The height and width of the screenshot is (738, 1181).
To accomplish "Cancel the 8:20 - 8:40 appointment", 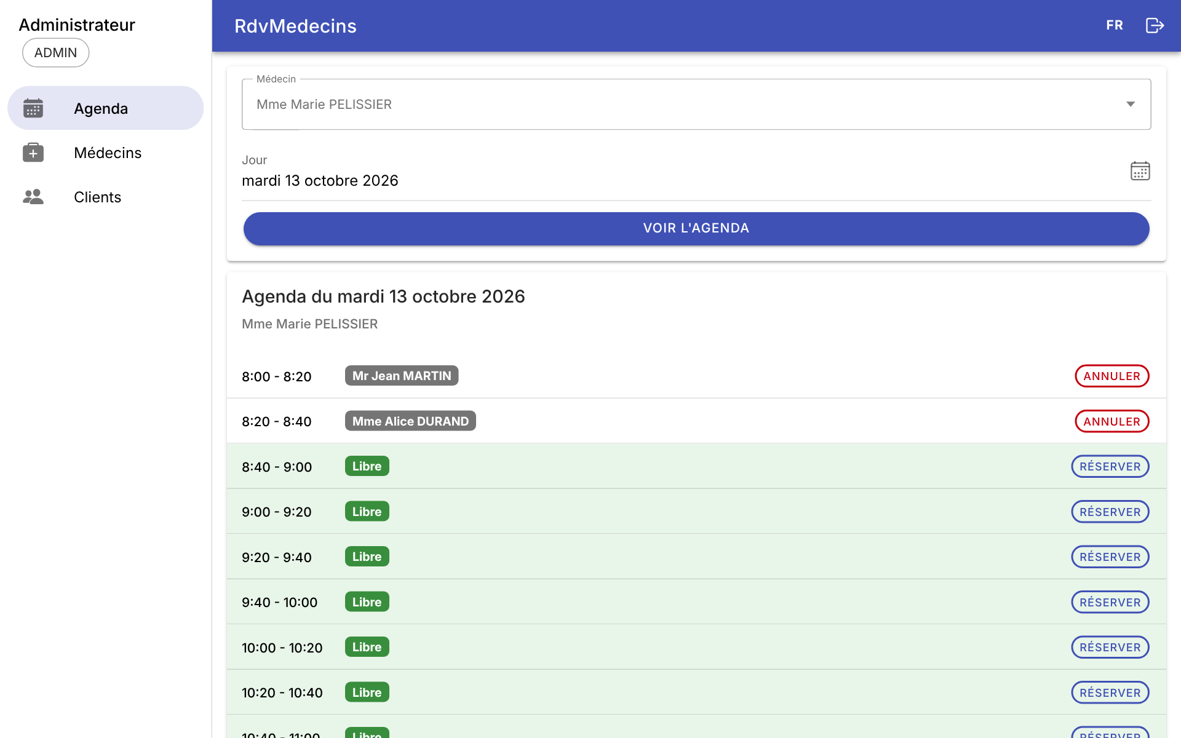I will (x=1111, y=422).
